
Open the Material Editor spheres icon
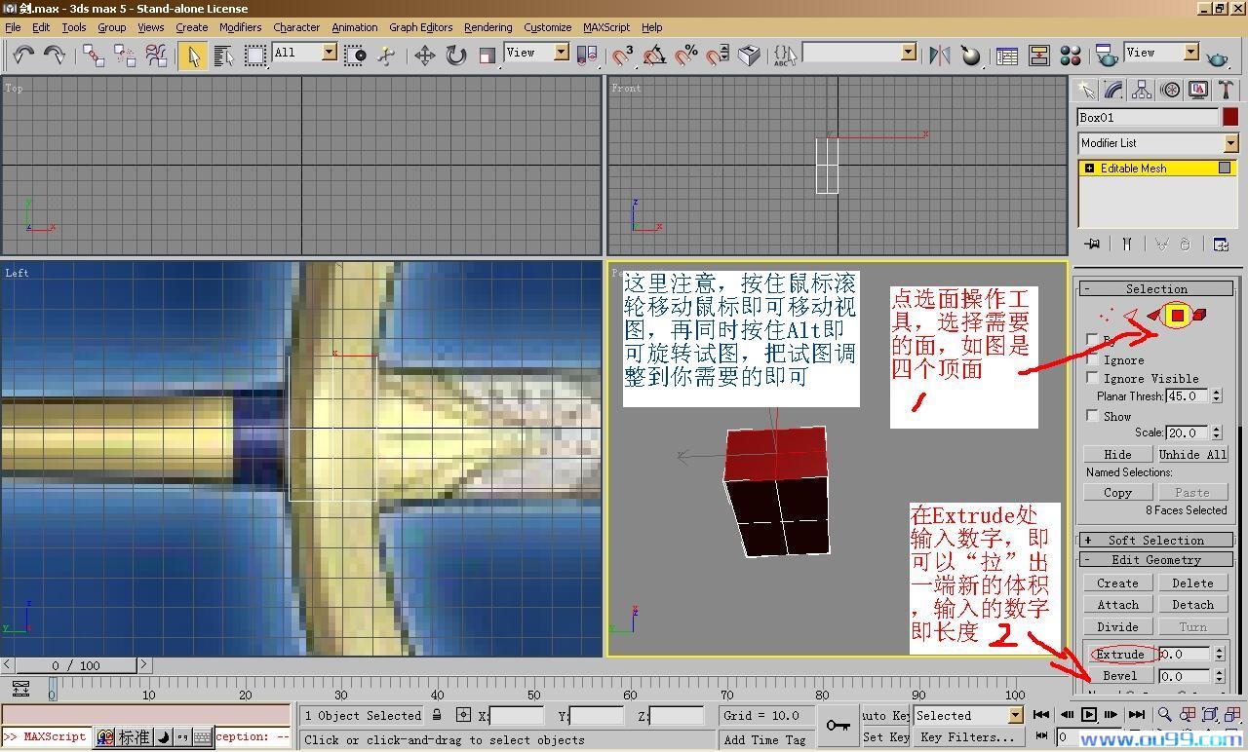(x=1070, y=56)
